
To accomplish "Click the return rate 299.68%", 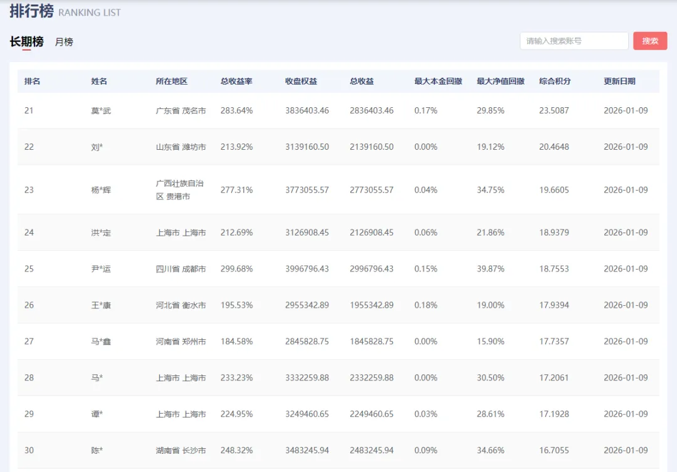I will [236, 269].
